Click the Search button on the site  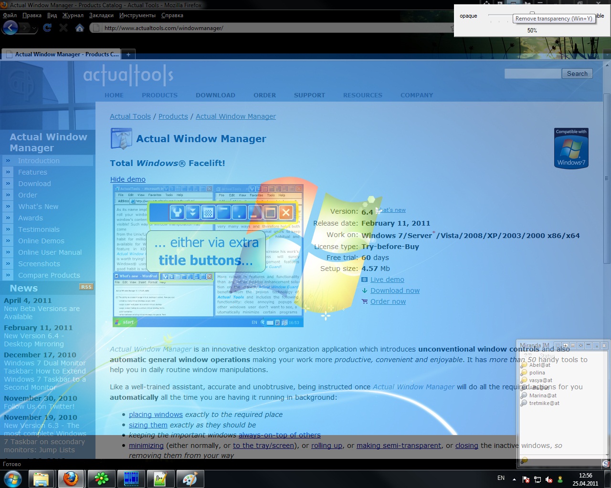[577, 73]
